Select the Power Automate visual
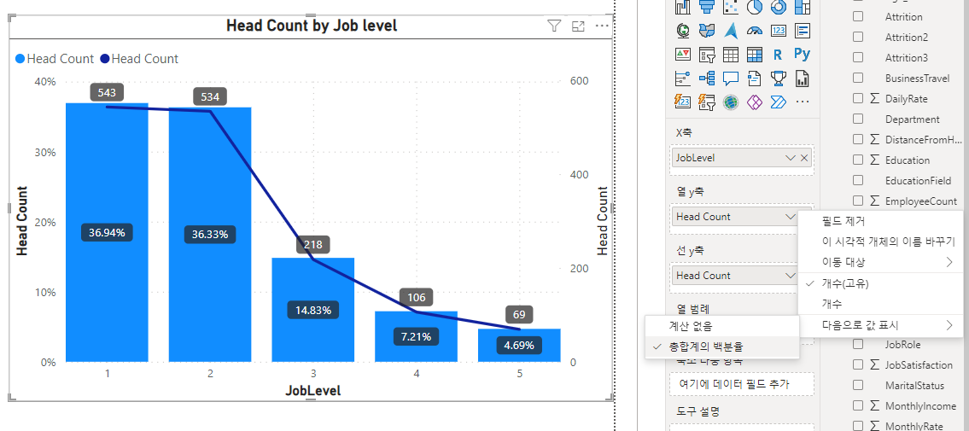This screenshot has width=969, height=431. click(x=779, y=102)
